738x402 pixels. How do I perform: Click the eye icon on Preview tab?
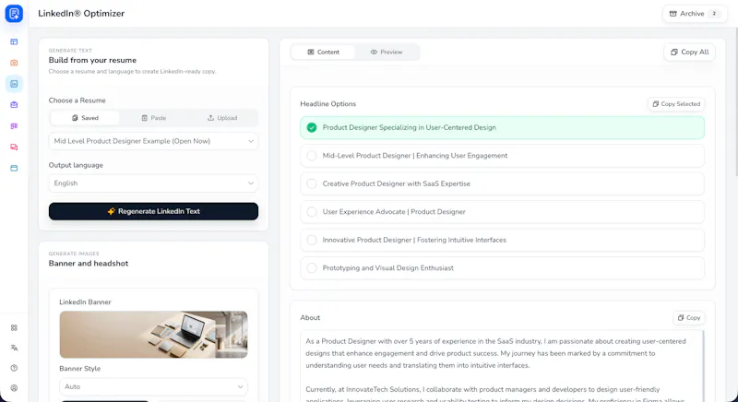click(x=374, y=53)
